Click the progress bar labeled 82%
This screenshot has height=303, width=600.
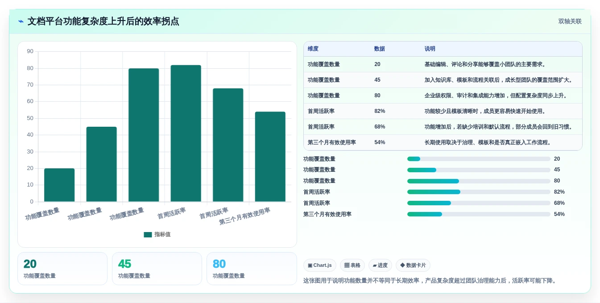coord(479,192)
